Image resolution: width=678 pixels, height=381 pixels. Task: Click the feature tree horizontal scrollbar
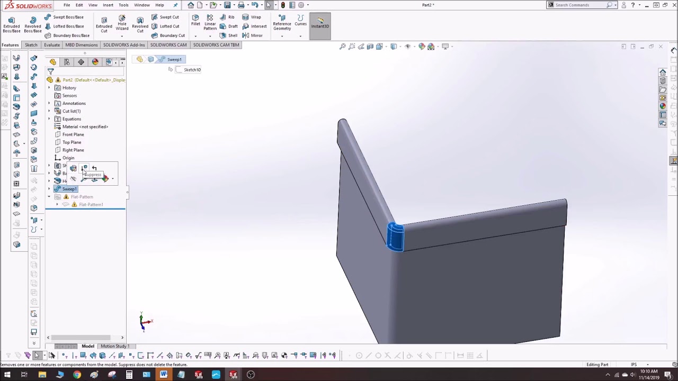pyautogui.click(x=85, y=338)
